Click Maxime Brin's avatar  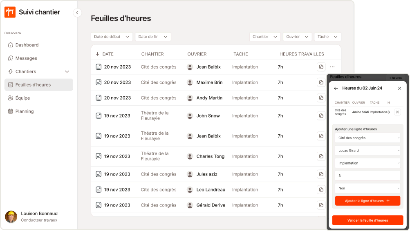(190, 82)
